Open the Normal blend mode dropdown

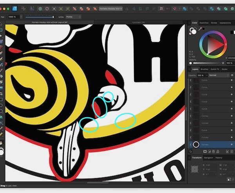[219, 75]
